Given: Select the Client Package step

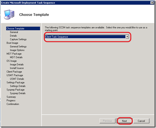Looking at the screenshot, I should coord(14,72).
